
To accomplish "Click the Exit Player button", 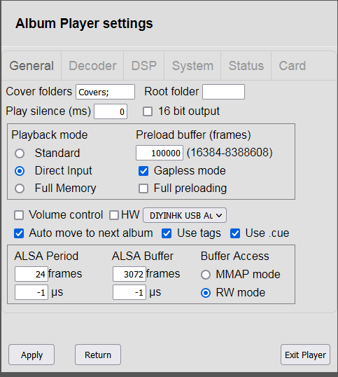I will (305, 355).
